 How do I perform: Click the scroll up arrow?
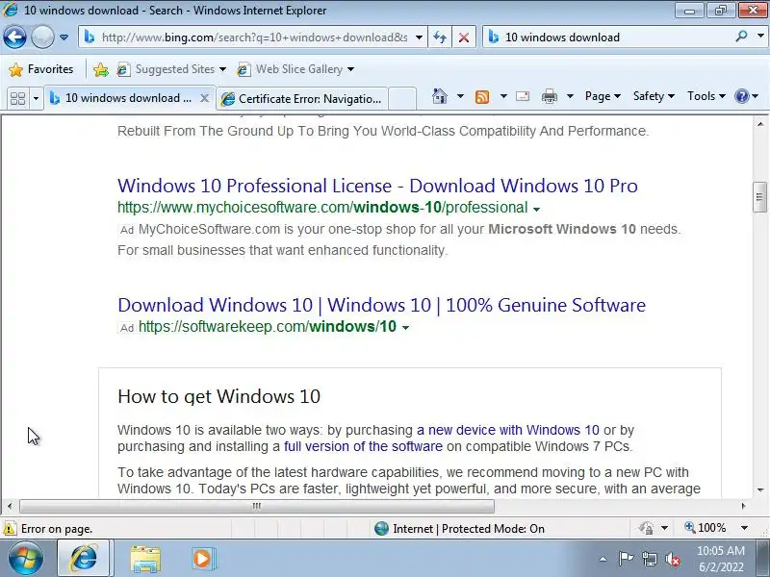click(760, 123)
